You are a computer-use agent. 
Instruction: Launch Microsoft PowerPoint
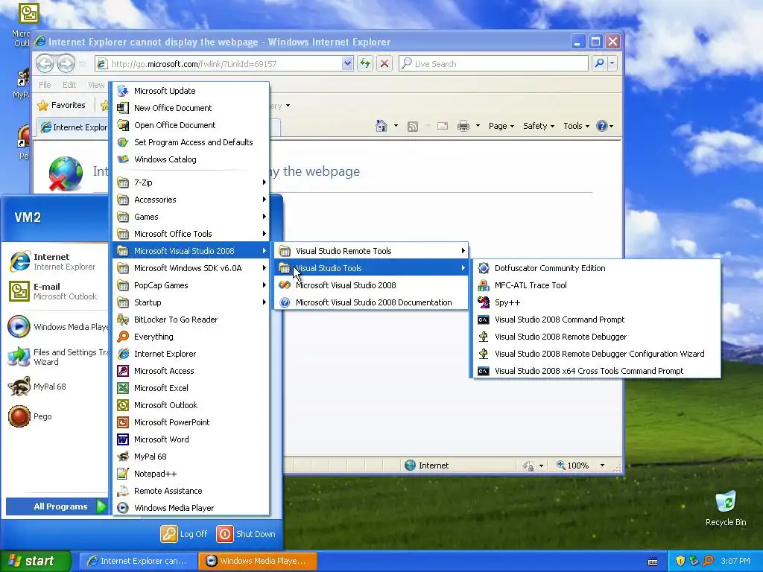(x=191, y=422)
